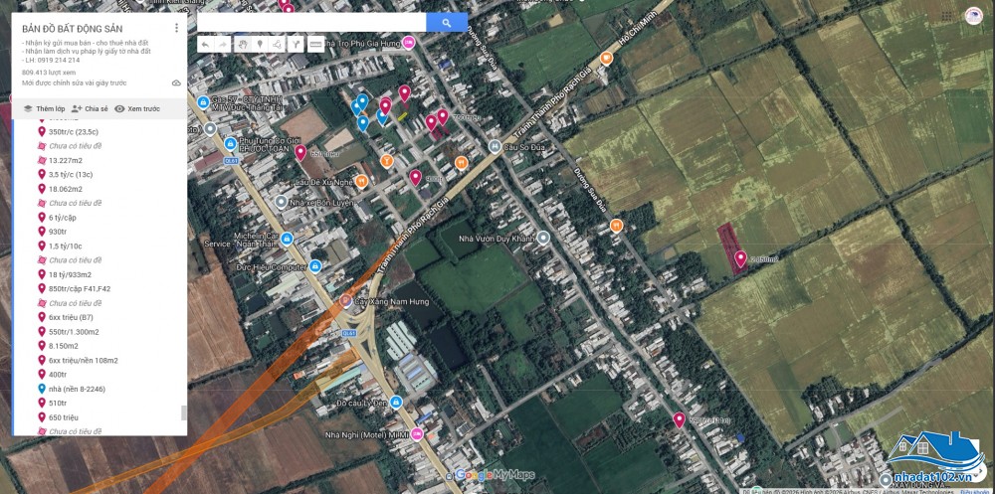Click the Cây Xăng Nam Hưng map marker
995x494 pixels.
coord(344,300)
